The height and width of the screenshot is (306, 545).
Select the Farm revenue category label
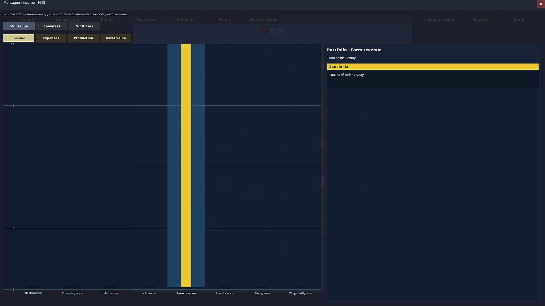[x=186, y=293]
